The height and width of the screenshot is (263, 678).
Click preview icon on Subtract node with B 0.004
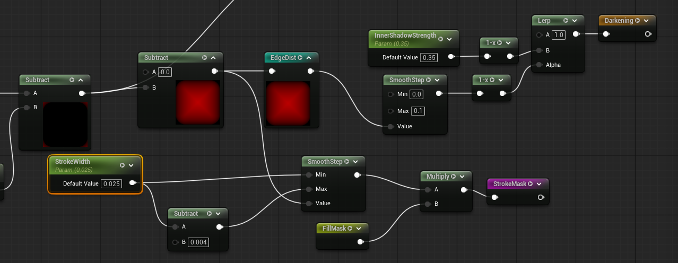(x=210, y=213)
